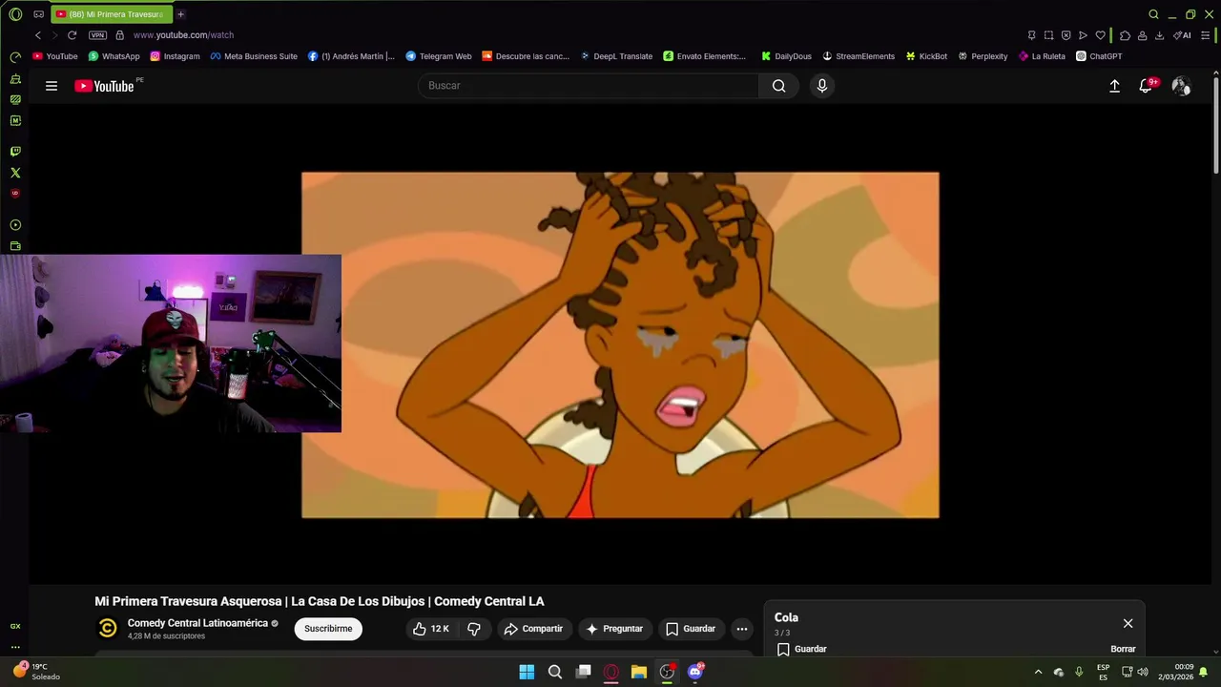The height and width of the screenshot is (687, 1221).
Task: Open the Telegram Web bookmark
Action: pos(439,56)
